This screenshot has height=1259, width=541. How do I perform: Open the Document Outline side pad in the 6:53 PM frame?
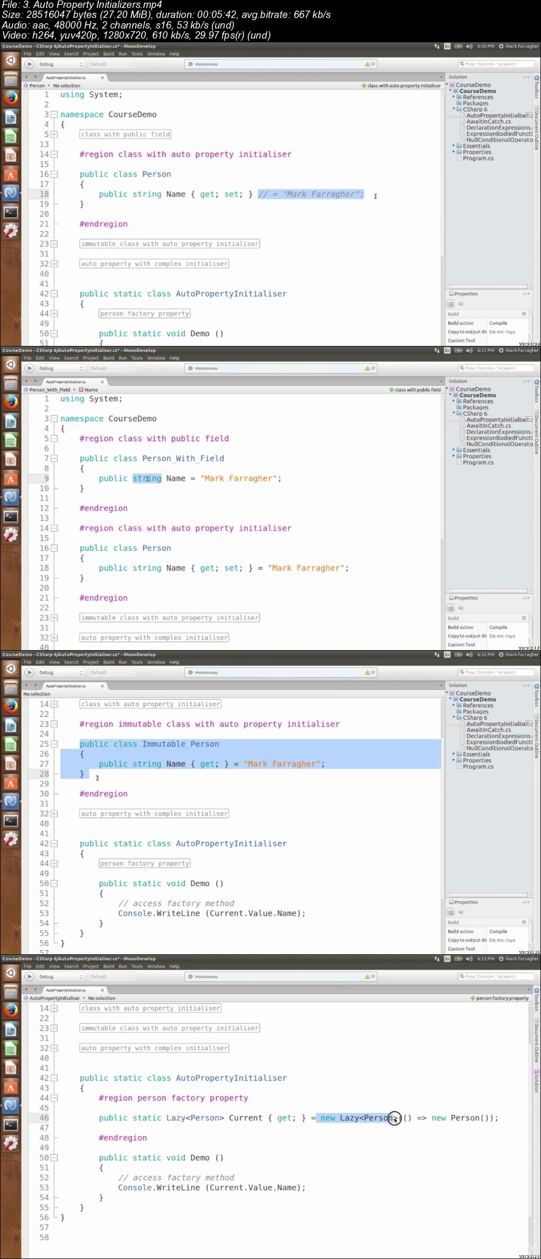[x=537, y=1039]
